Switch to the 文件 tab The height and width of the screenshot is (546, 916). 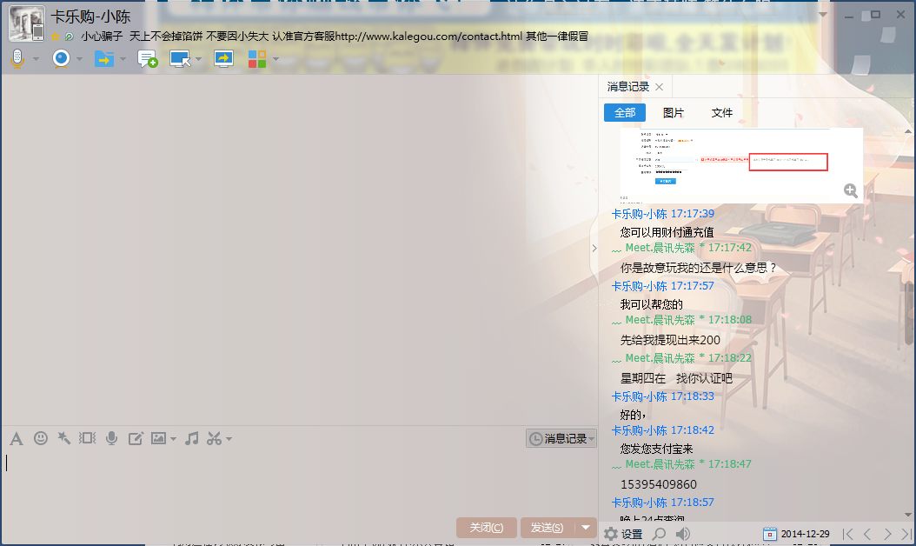pyautogui.click(x=722, y=113)
